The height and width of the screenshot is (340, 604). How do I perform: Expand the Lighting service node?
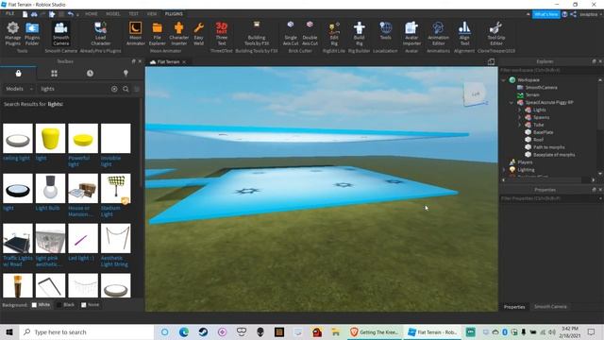click(x=503, y=170)
